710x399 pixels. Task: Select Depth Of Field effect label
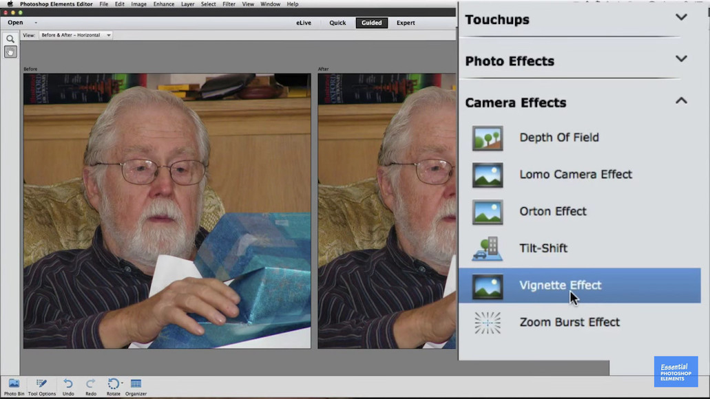(559, 138)
